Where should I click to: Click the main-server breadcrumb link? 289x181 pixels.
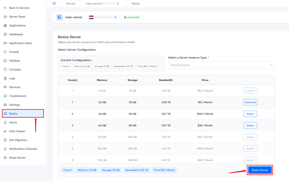(x=102, y=3)
